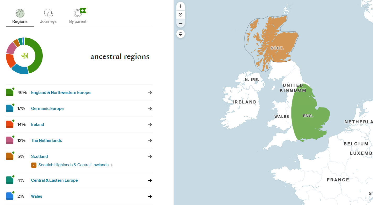Click the Journeys circle icon
374x205 pixels.
point(48,13)
